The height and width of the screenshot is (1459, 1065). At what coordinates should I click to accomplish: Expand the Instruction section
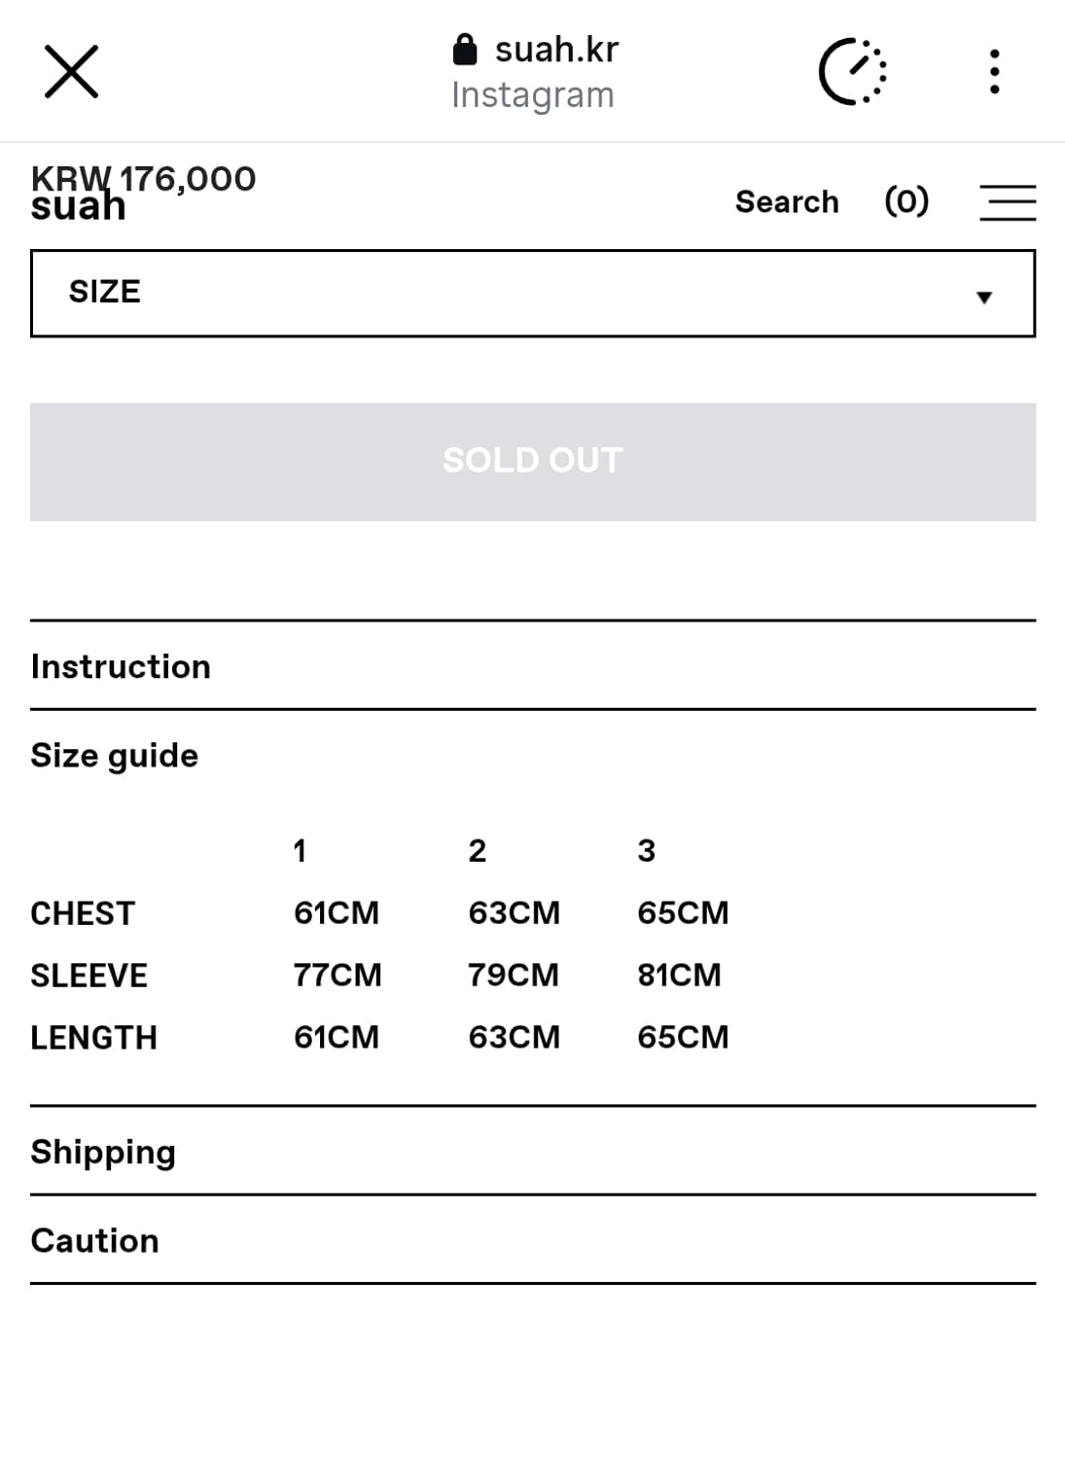tap(121, 666)
